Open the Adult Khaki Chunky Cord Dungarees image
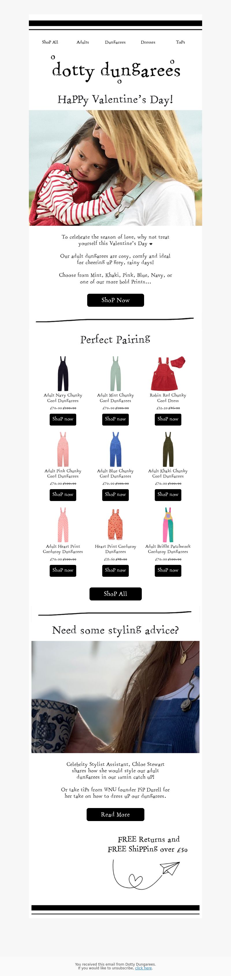231x976 pixels. [x=168, y=449]
